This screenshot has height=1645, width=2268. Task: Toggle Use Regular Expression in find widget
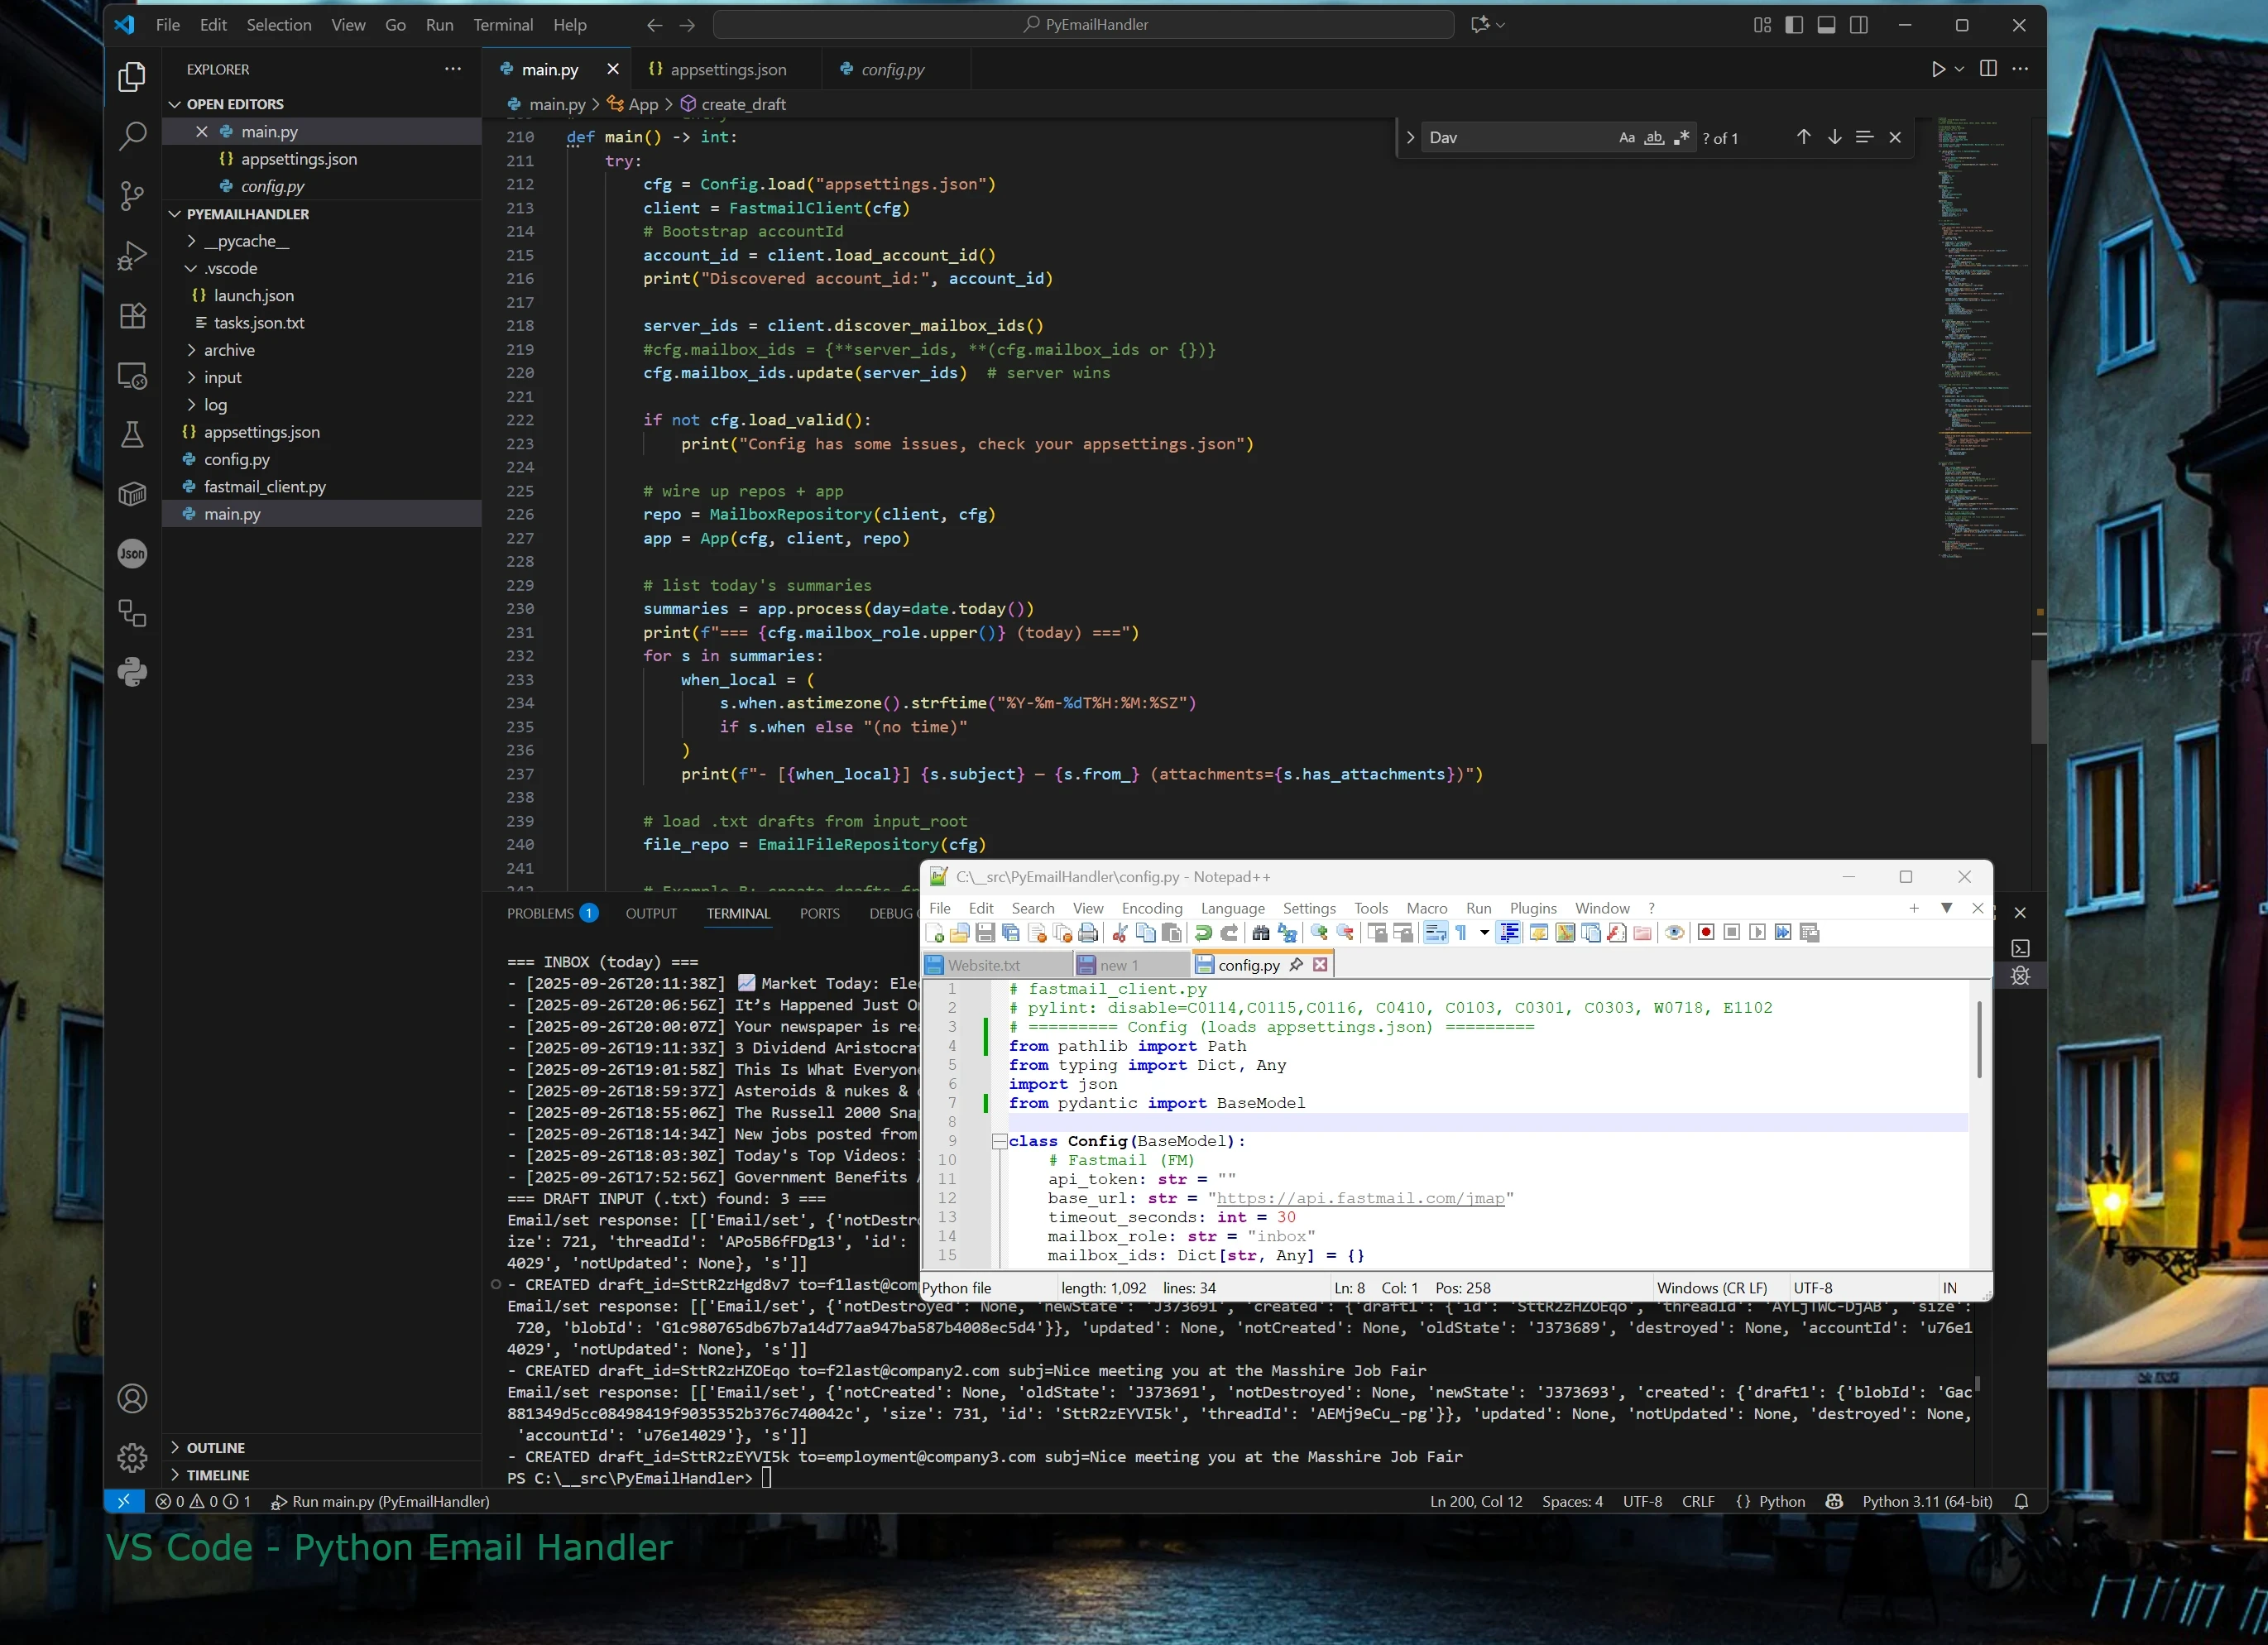pyautogui.click(x=1682, y=138)
